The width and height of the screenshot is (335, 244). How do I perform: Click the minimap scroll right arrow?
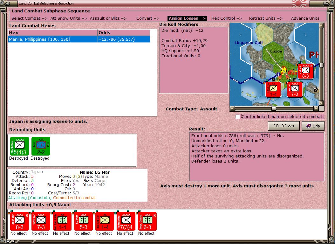[x=316, y=108]
